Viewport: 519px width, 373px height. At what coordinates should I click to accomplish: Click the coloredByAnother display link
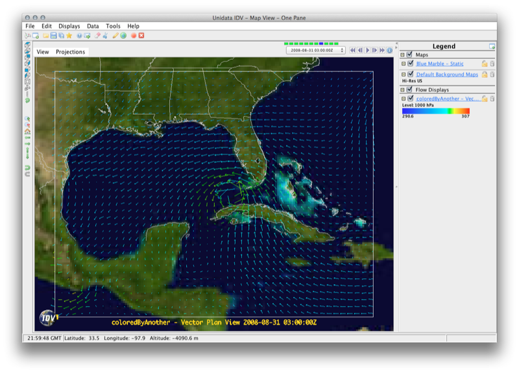[x=447, y=99]
